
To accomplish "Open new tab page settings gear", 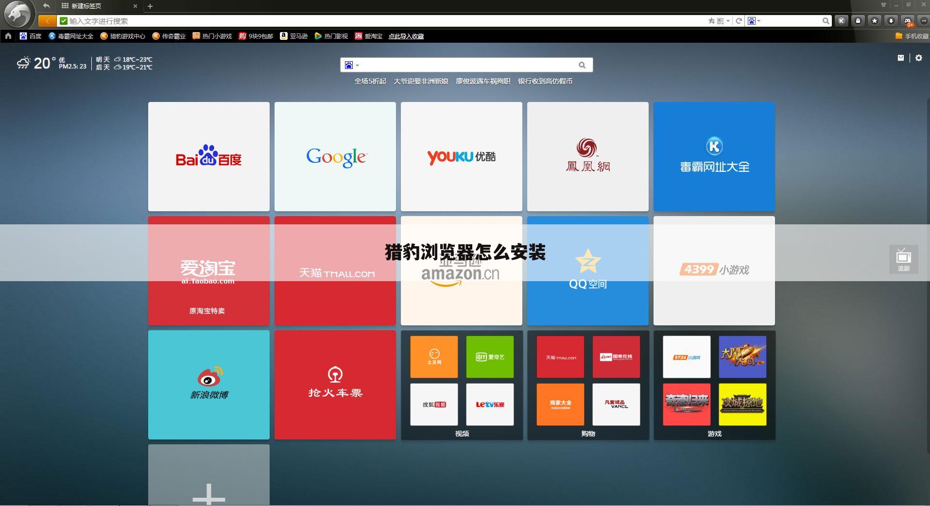I will pyautogui.click(x=918, y=58).
